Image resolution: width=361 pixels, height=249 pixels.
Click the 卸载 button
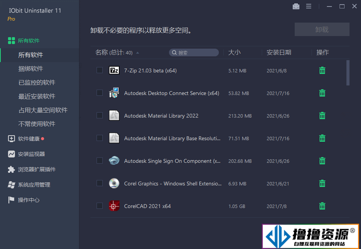pos(322,29)
